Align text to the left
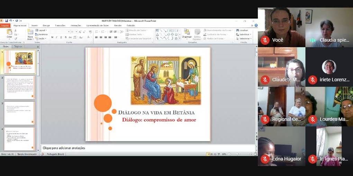 [96, 37]
